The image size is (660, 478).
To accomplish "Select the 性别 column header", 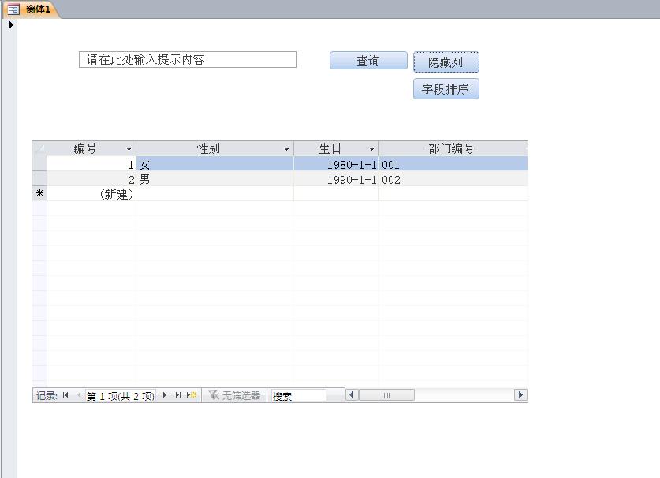I will click(x=214, y=148).
